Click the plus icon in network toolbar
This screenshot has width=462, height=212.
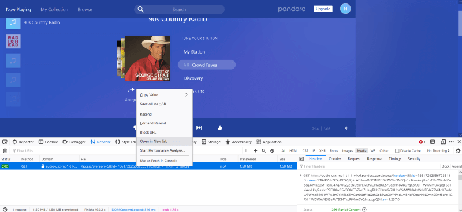click(x=255, y=151)
